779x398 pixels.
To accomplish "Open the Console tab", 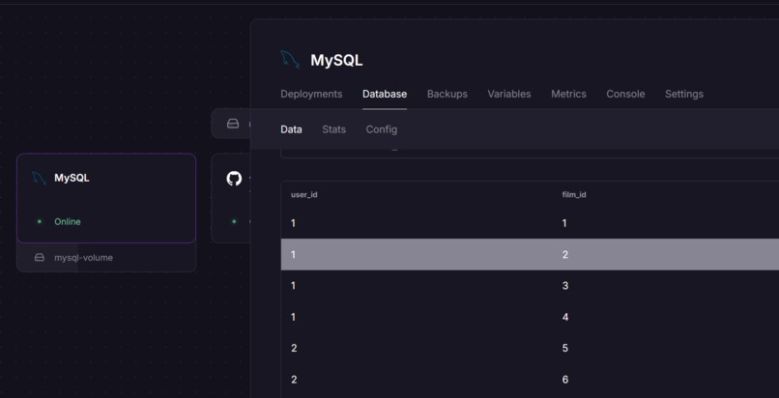I will 625,94.
